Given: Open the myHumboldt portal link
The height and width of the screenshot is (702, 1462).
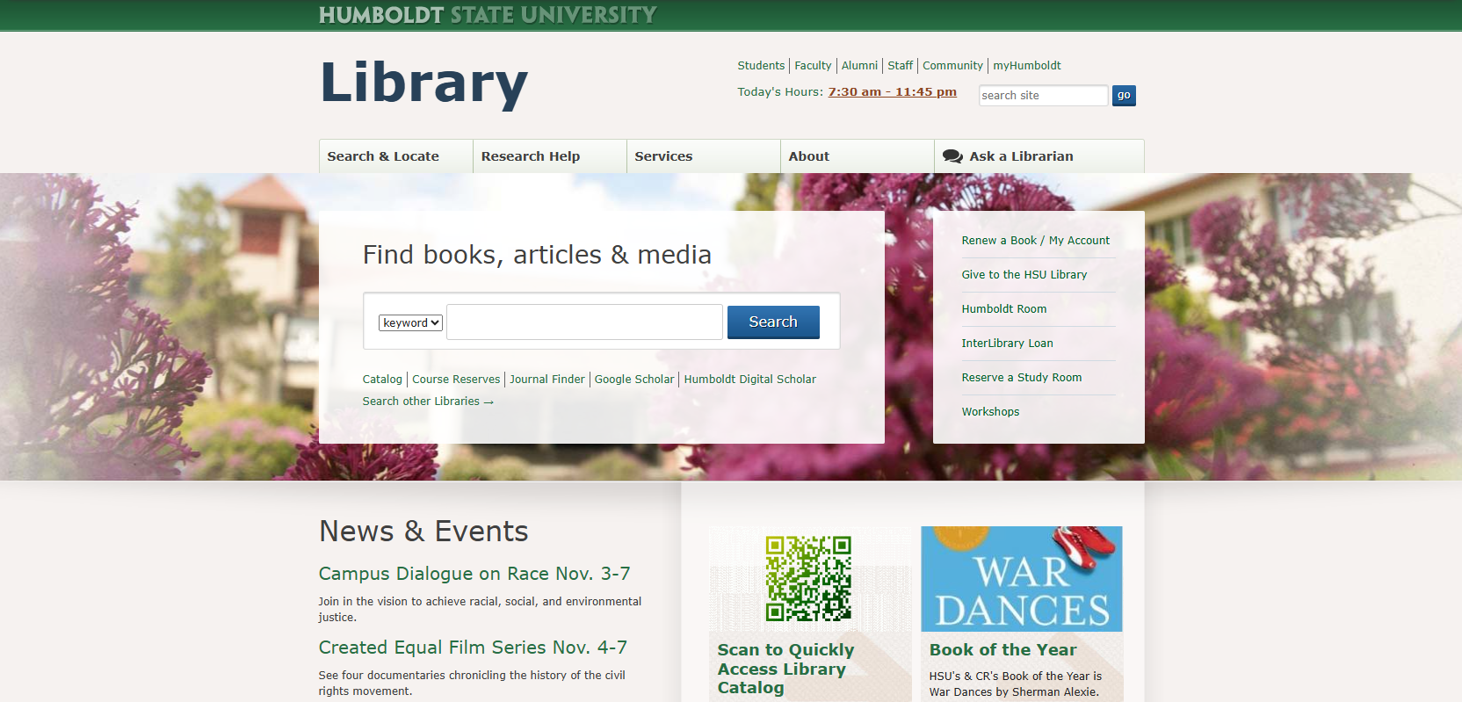Looking at the screenshot, I should point(1027,65).
